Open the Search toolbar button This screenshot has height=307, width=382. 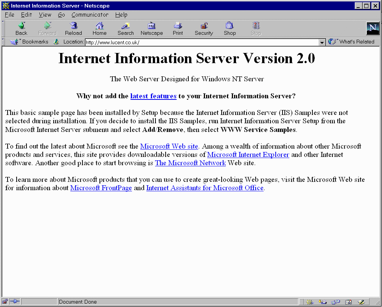coord(126,28)
